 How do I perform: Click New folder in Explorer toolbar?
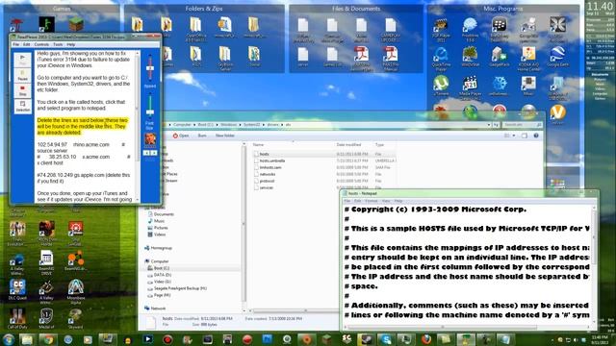[x=224, y=136]
